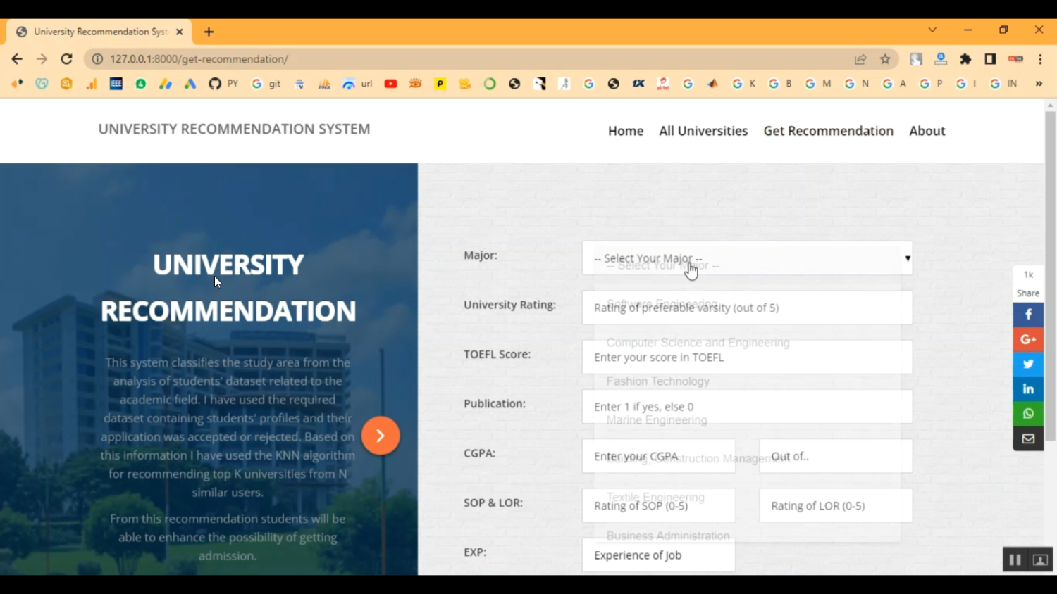Open the MATLAB bookmark icon
The width and height of the screenshot is (1057, 594).
pyautogui.click(x=712, y=84)
